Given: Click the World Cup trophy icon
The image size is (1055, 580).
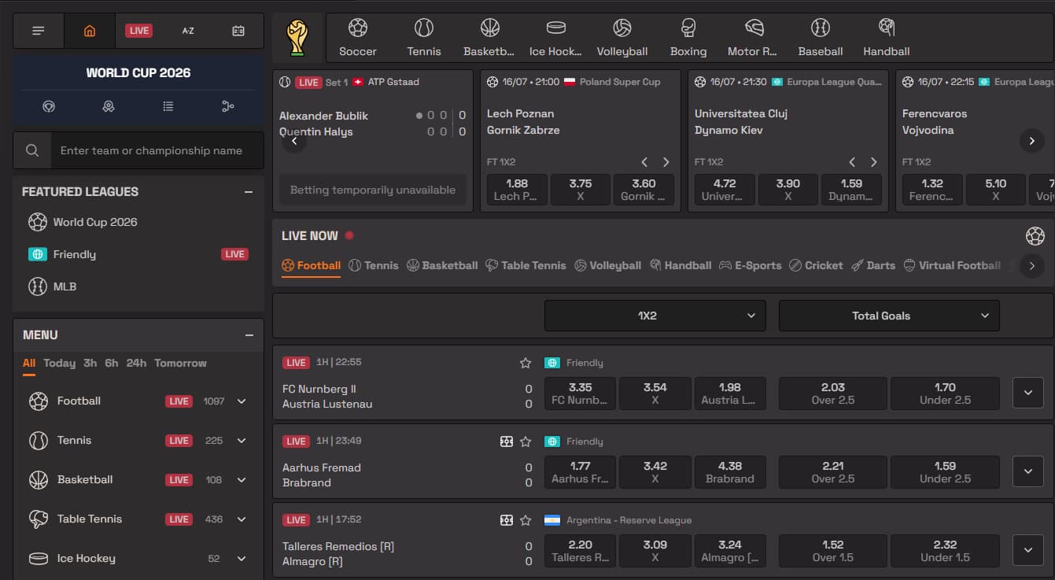Looking at the screenshot, I should [x=297, y=38].
